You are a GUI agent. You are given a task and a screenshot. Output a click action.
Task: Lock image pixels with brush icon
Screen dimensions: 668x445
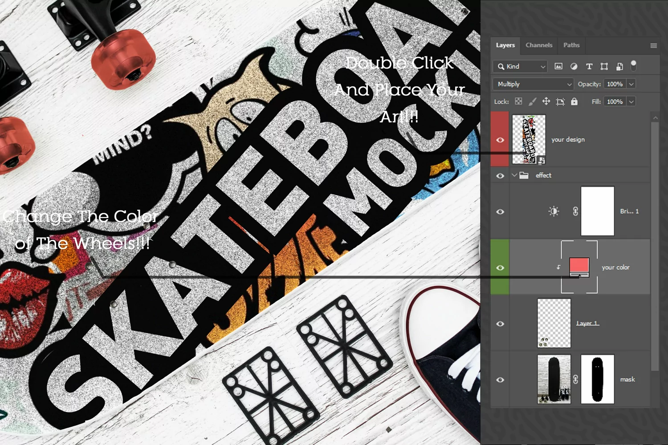tap(532, 101)
